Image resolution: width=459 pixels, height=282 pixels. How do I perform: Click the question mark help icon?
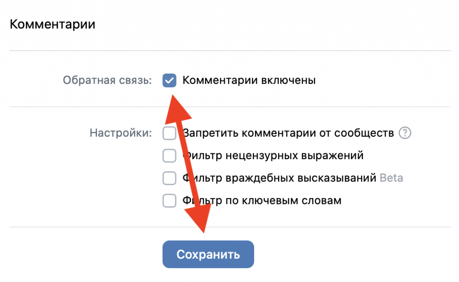click(x=405, y=133)
